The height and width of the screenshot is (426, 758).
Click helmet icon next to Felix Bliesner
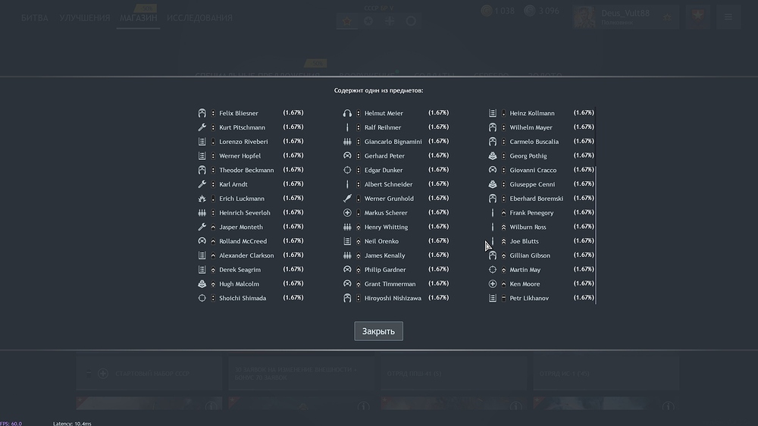click(x=202, y=113)
